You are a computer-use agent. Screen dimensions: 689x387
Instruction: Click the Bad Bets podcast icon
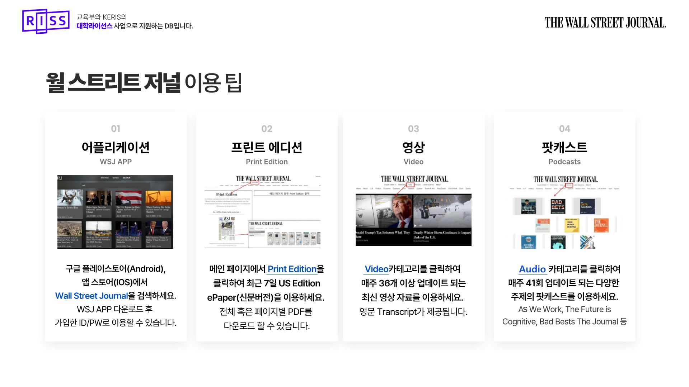point(558,206)
